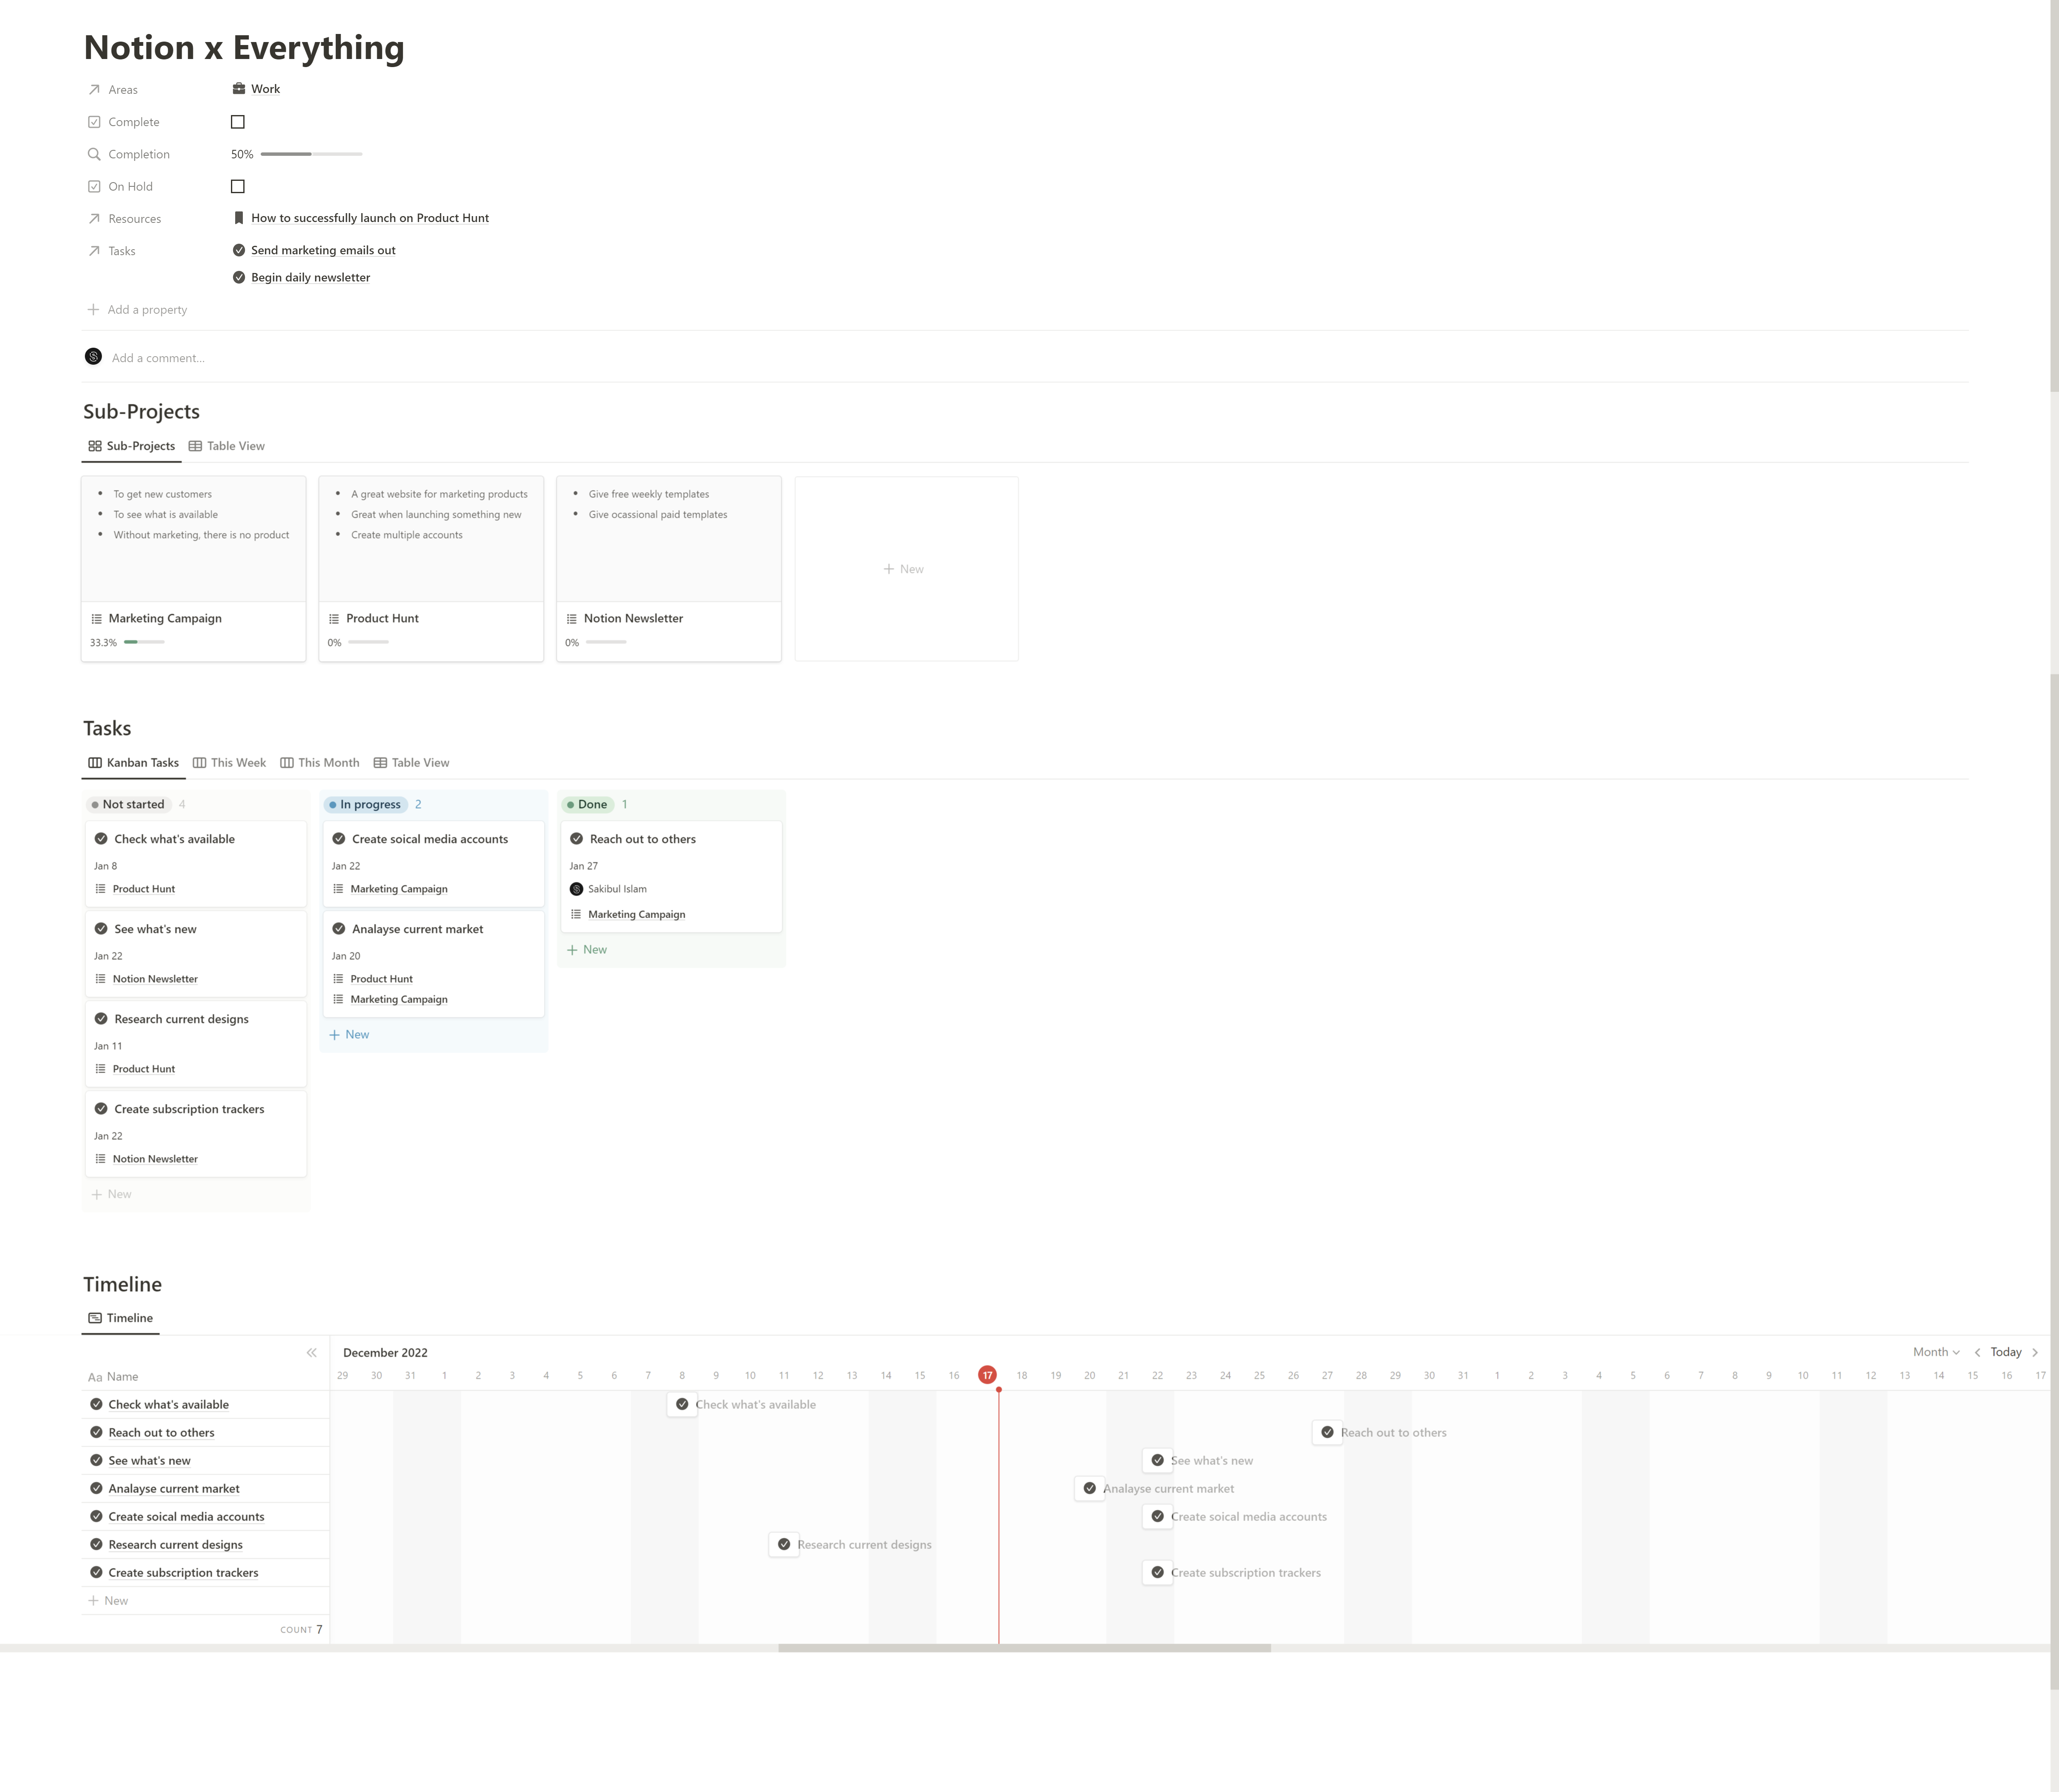Click the Completion 50% progress bar
2059x1792 pixels.
click(x=311, y=154)
